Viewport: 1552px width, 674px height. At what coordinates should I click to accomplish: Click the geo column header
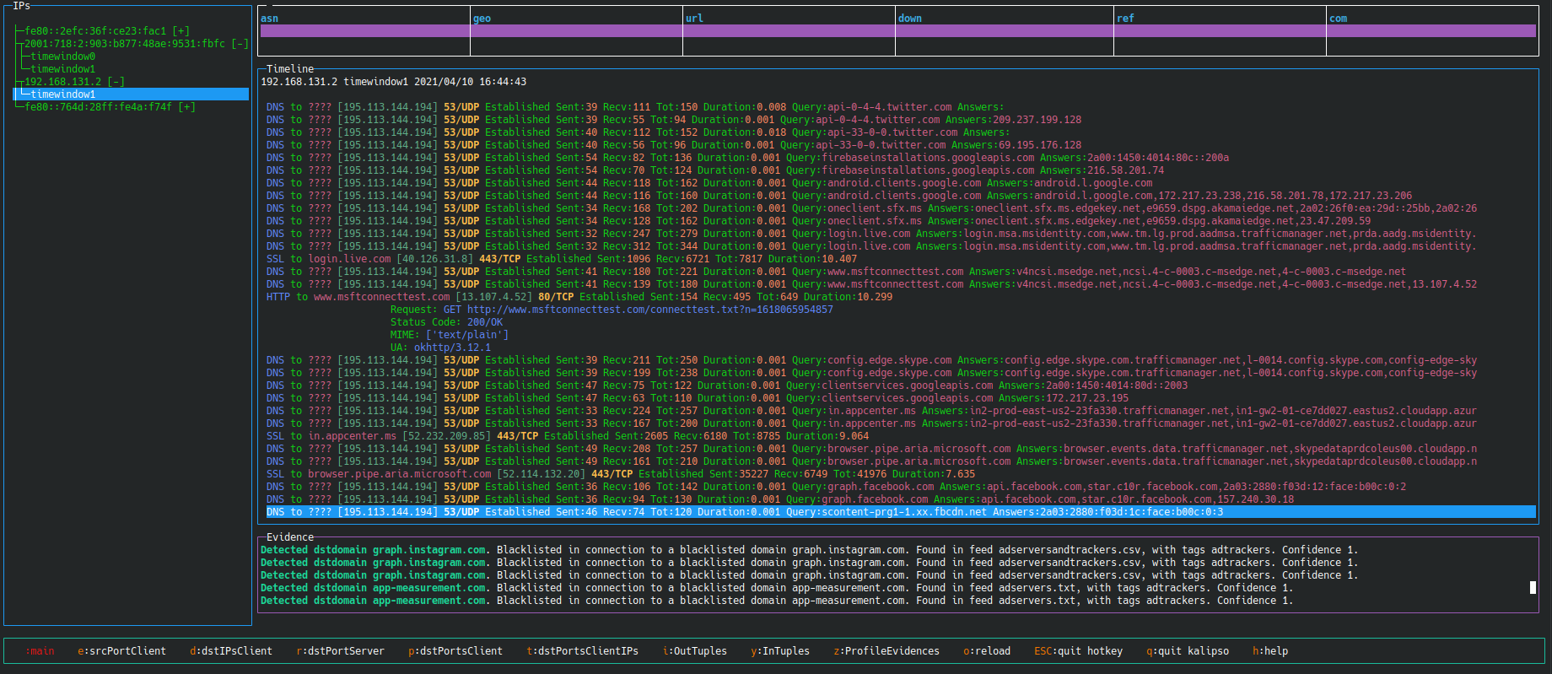(x=482, y=19)
